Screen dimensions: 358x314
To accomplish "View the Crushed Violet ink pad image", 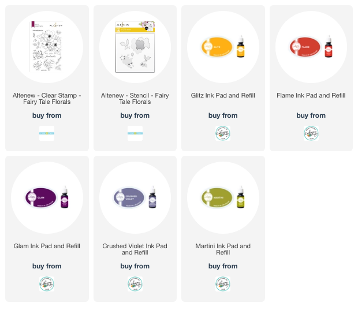I will 135,197.
